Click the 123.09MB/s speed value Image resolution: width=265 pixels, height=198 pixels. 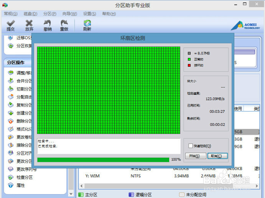215,99
